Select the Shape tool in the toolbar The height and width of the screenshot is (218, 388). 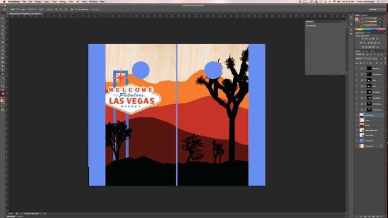3,86
